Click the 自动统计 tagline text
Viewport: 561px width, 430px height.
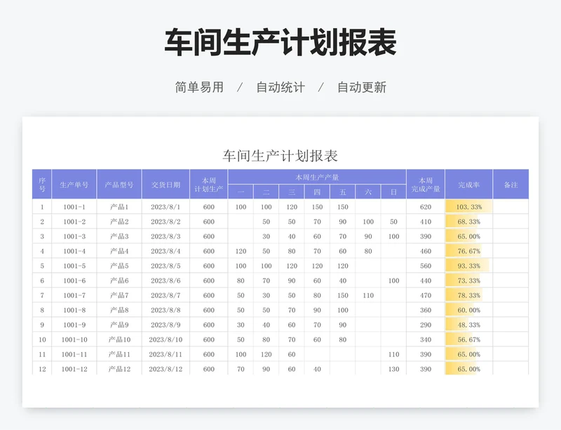point(280,87)
